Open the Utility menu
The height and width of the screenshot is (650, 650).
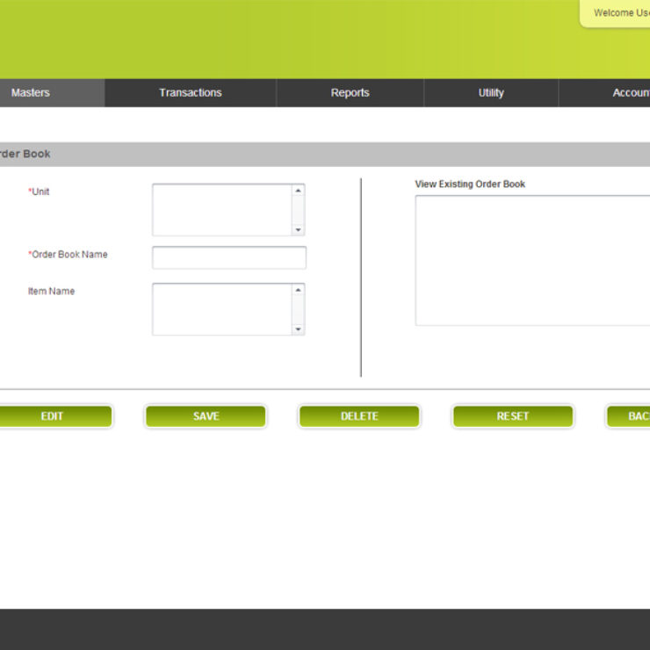(490, 93)
